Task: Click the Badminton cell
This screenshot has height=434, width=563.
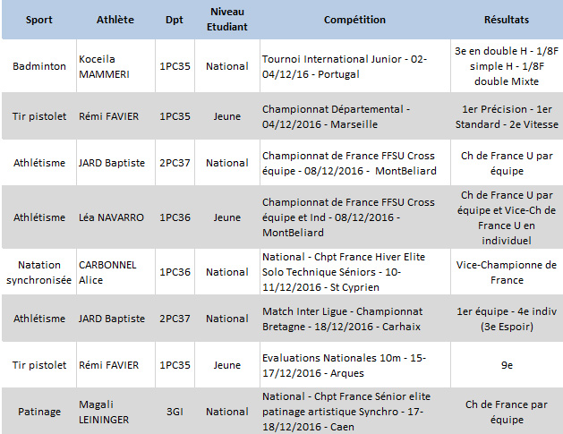Action: pos(38,66)
